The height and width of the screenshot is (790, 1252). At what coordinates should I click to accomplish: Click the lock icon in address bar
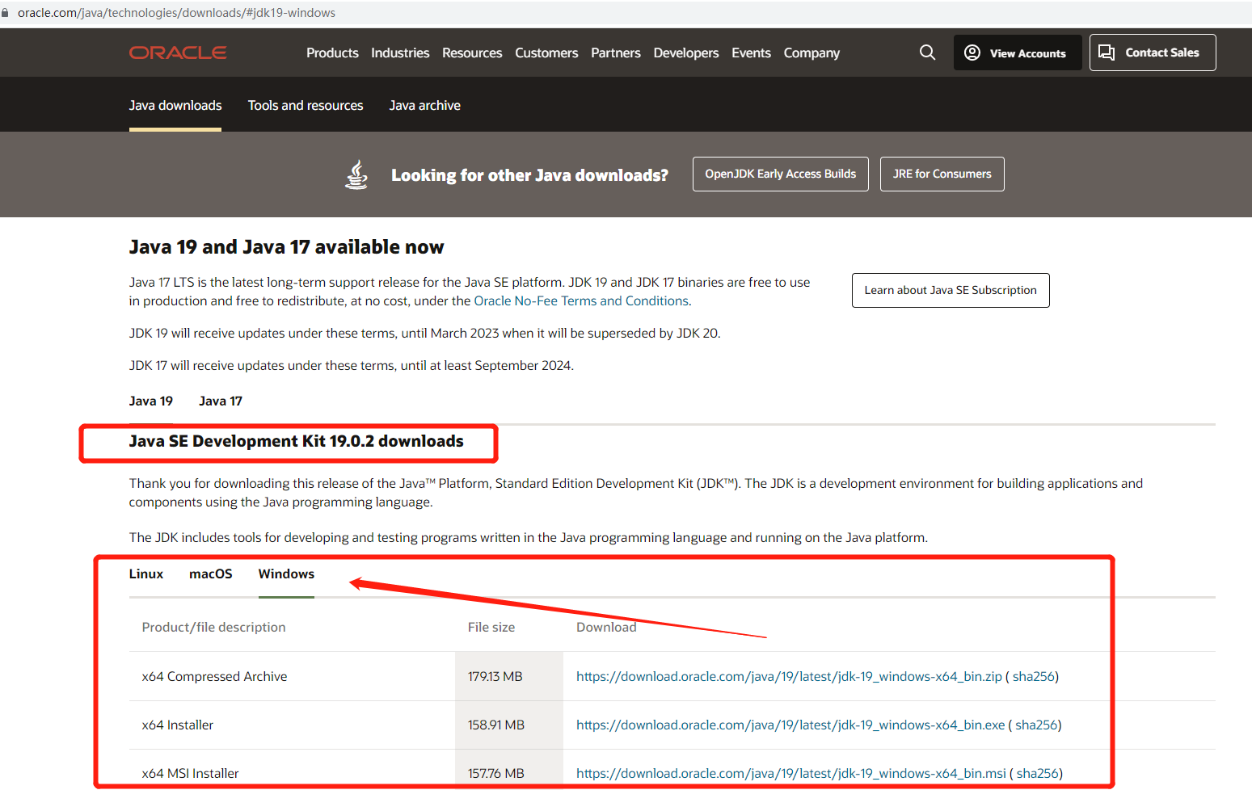pos(5,13)
